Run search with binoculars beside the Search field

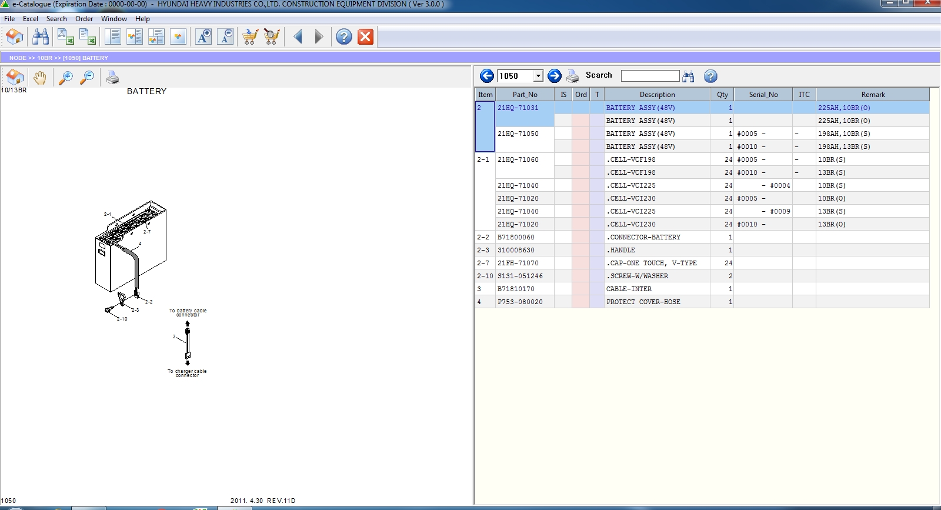(x=689, y=76)
